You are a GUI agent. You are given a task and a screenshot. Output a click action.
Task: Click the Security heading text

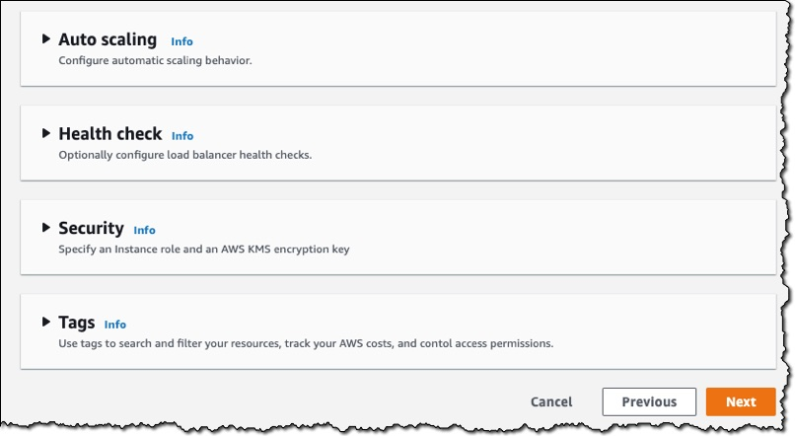coord(91,228)
